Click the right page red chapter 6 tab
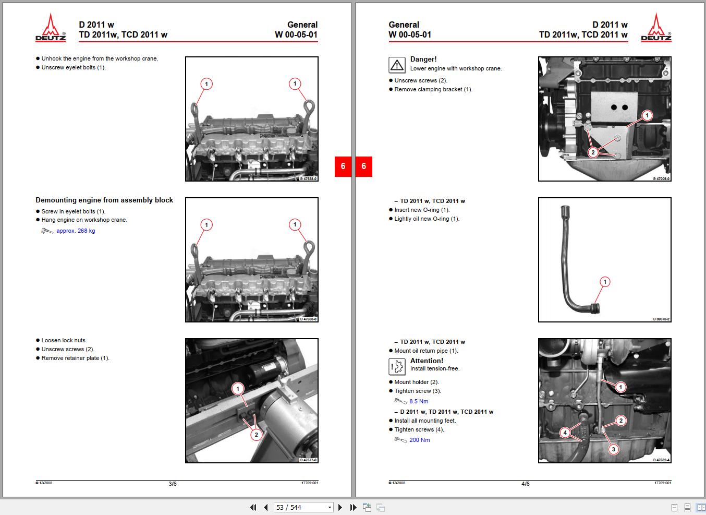 [364, 166]
